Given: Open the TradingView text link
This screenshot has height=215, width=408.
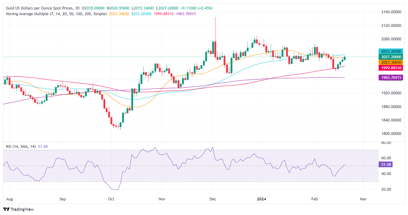Looking at the screenshot, I should click(x=22, y=209).
